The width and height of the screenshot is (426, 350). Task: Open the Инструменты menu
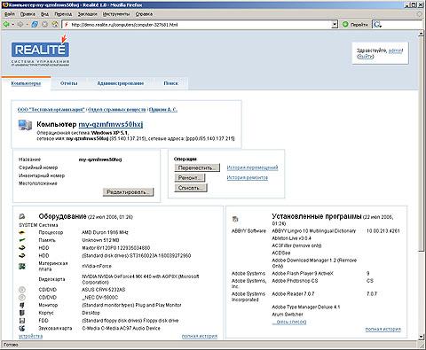tap(116, 14)
